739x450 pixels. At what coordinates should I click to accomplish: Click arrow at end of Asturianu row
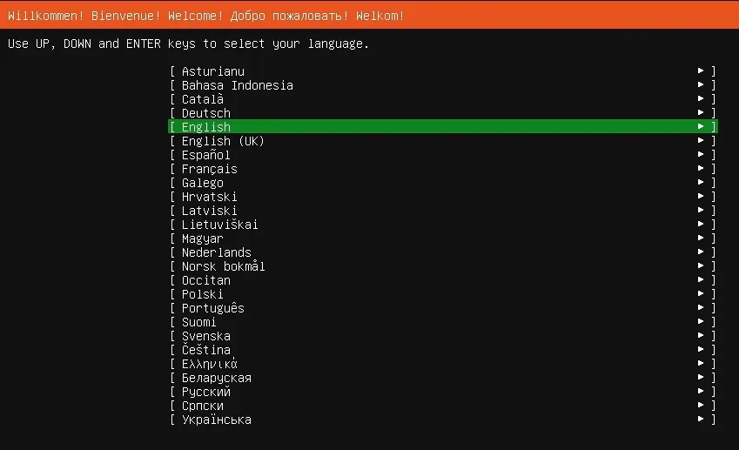click(x=701, y=71)
